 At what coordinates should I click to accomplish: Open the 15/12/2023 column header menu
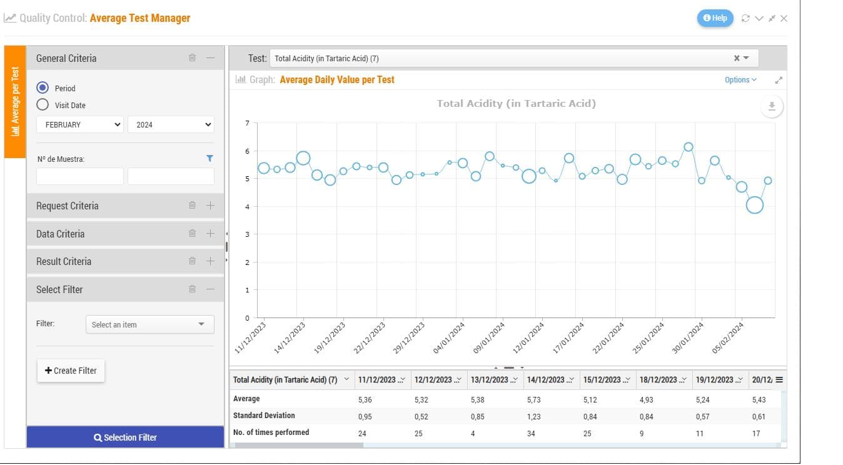pyautogui.click(x=627, y=380)
